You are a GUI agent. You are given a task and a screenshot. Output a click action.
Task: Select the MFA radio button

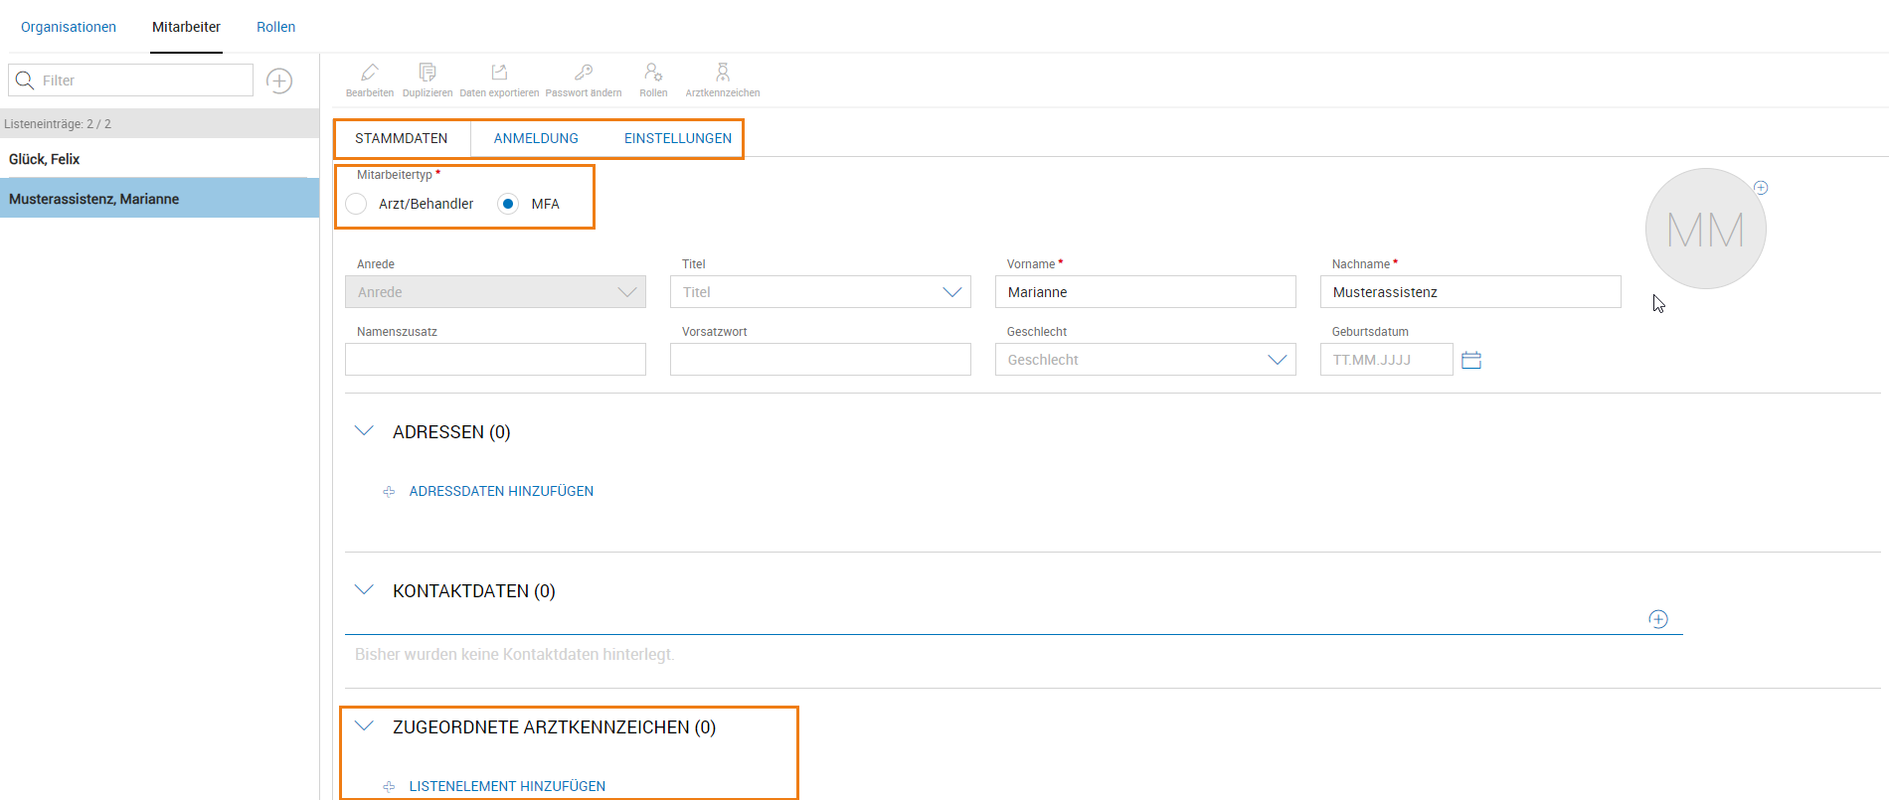click(508, 204)
